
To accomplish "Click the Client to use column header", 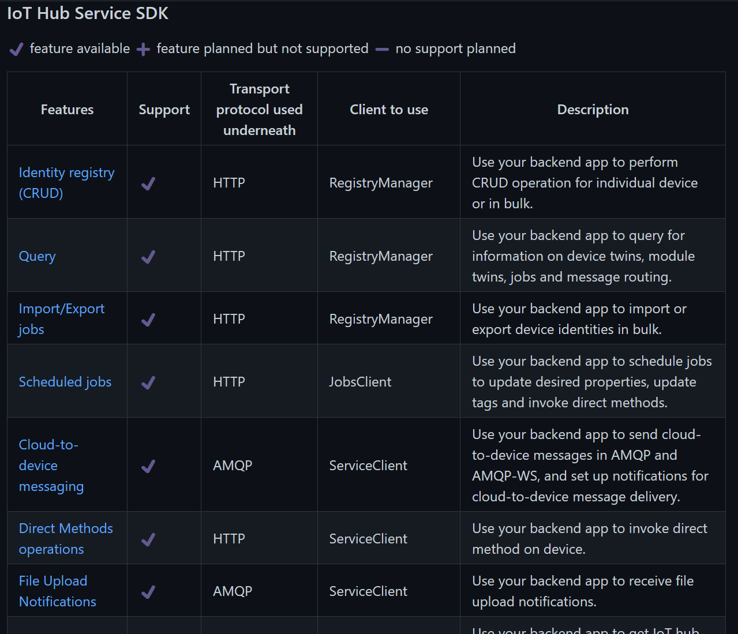I will pos(389,110).
